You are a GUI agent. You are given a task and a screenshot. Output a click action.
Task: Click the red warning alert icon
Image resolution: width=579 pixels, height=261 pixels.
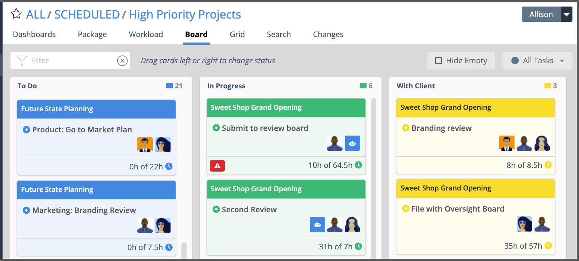coord(217,166)
